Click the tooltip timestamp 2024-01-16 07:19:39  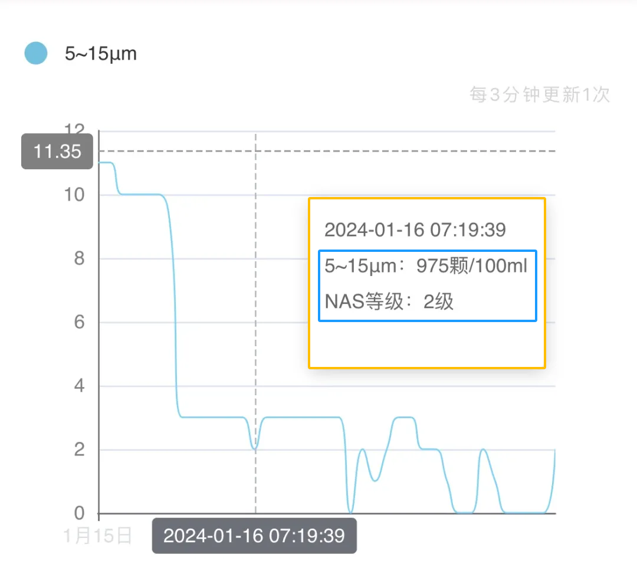pos(415,229)
